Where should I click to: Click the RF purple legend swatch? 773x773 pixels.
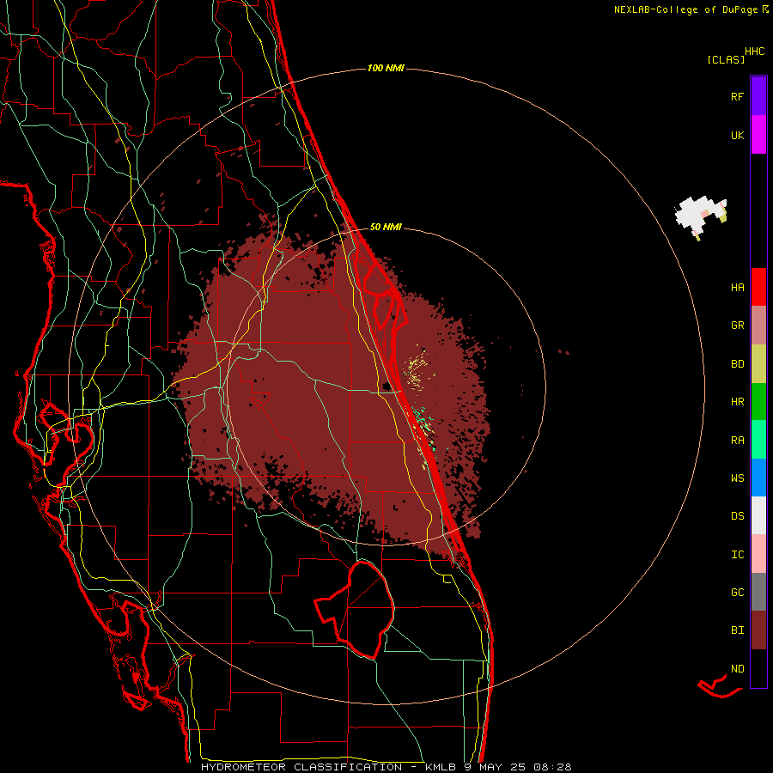point(758,96)
